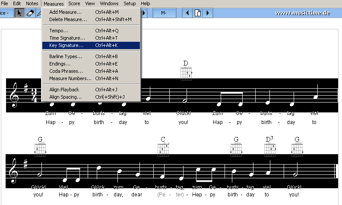This screenshot has height=205, width=342.
Task: Go to the next page arrow
Action: 208,13
